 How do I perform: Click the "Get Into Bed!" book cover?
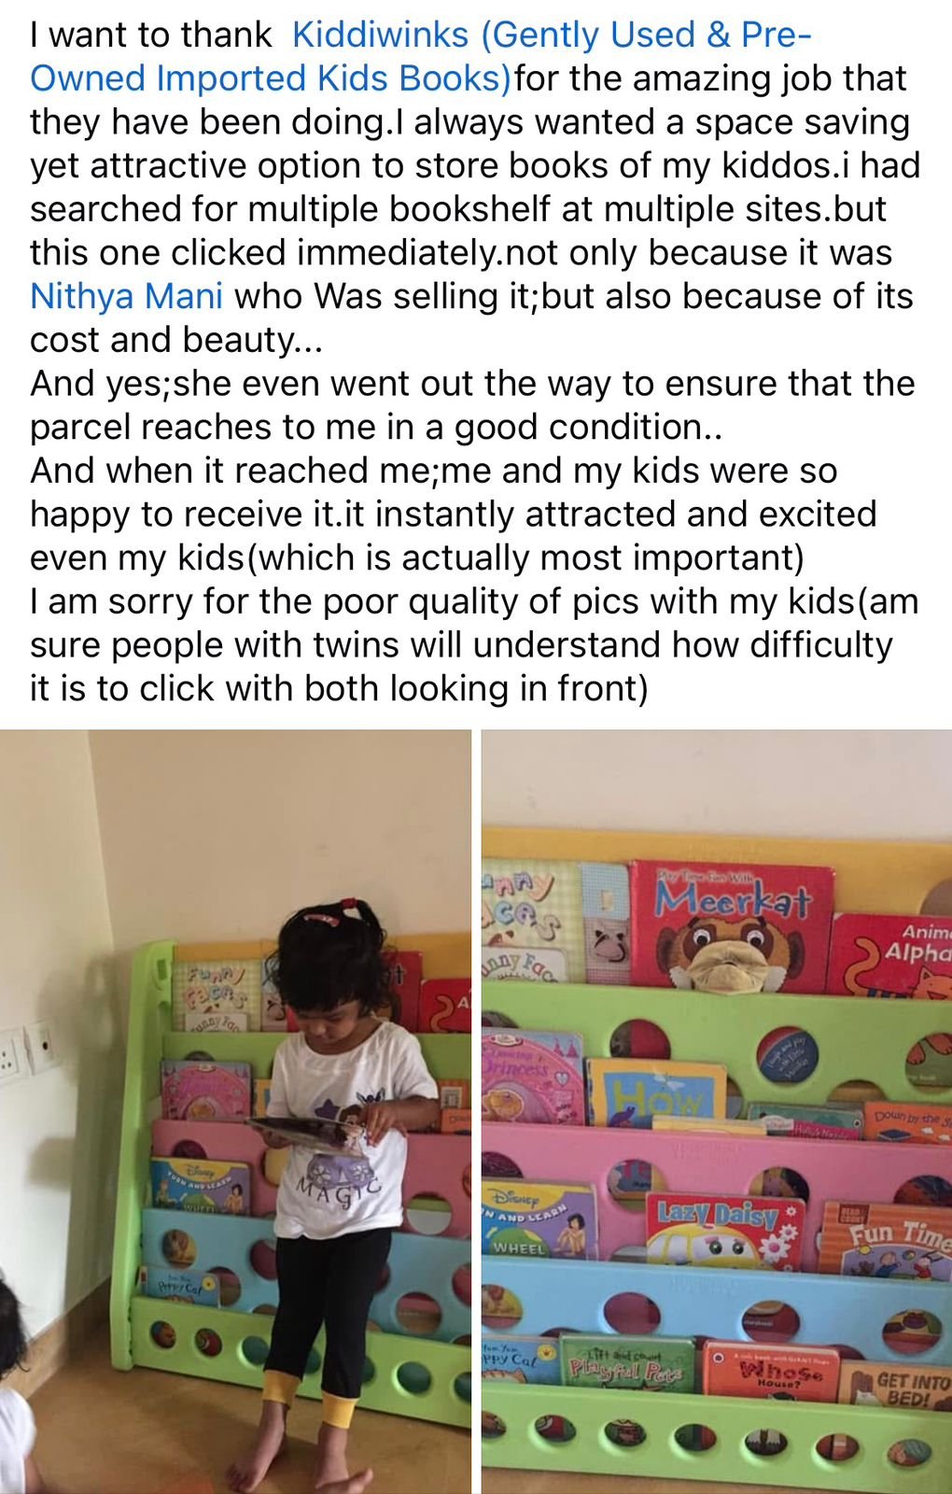[896, 1386]
